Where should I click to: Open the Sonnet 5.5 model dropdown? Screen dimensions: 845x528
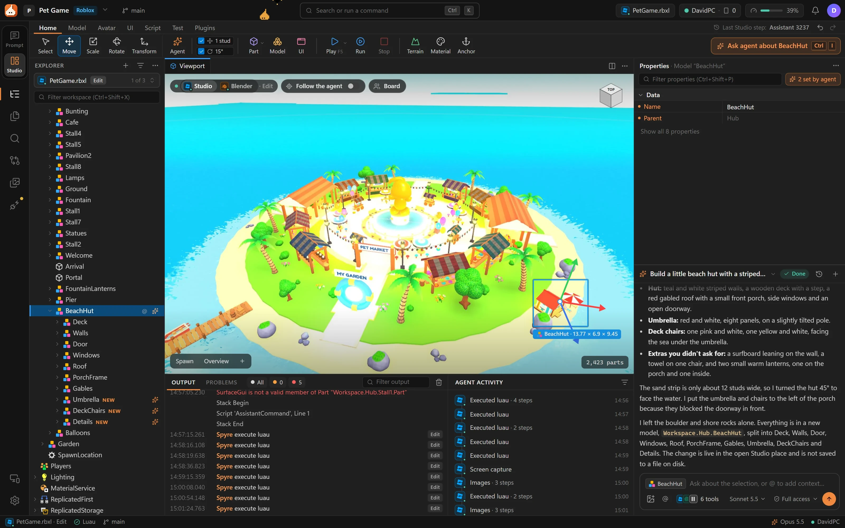(x=747, y=499)
